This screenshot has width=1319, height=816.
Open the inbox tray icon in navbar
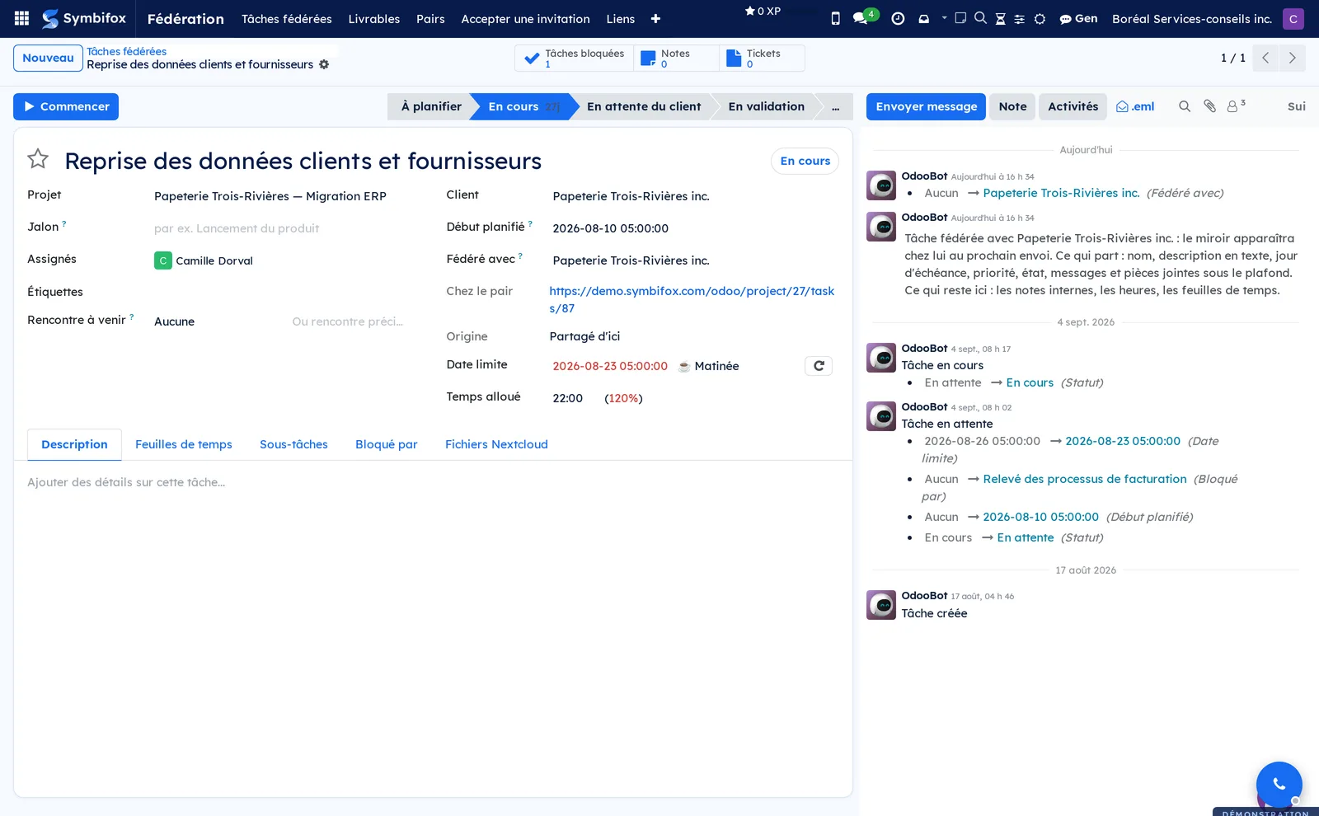coord(923,19)
